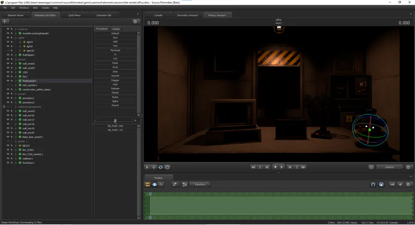Open timeline settings gear
This screenshot has height=225, width=415.
click(x=408, y=185)
